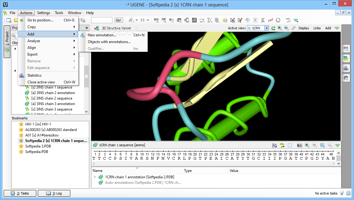Click the lightning query designer toolbar icon

pyautogui.click(x=225, y=20)
